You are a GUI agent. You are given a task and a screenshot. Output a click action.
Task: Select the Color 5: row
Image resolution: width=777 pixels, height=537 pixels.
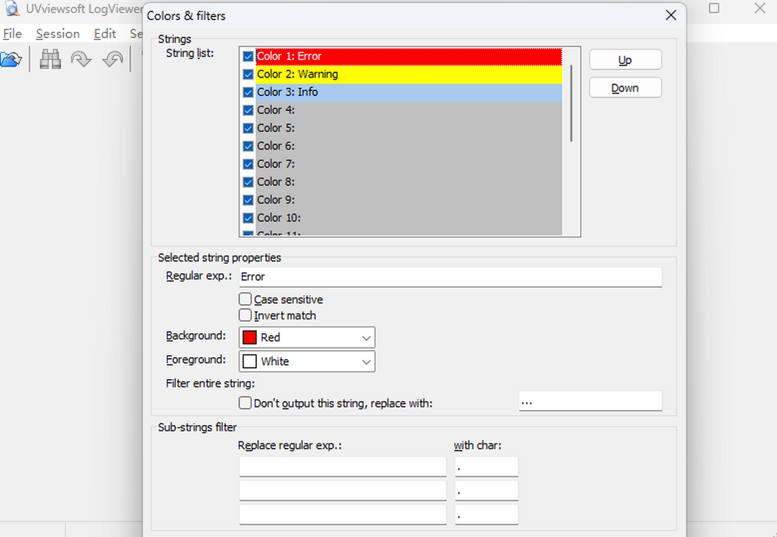point(409,128)
